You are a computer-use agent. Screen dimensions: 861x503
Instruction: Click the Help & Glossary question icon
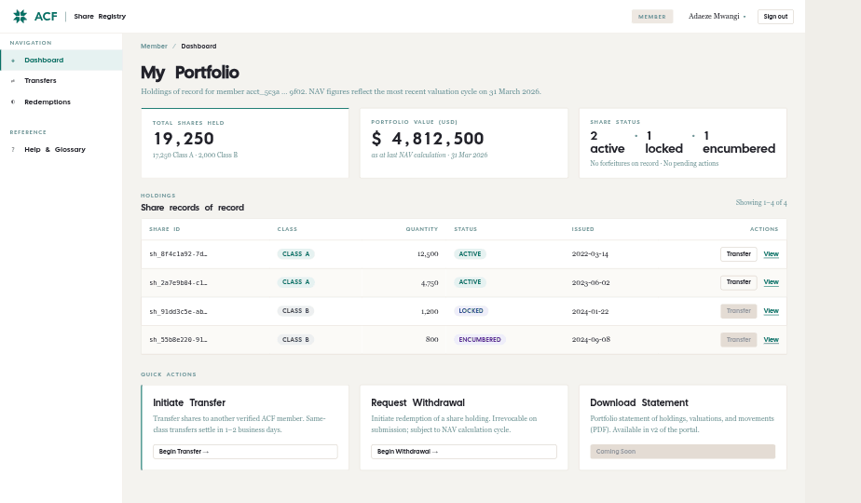click(x=13, y=149)
